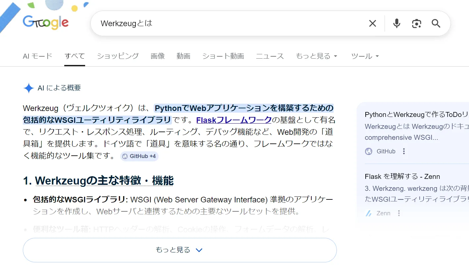Click the Zenn site favicon
The height and width of the screenshot is (268, 469).
[x=368, y=213]
